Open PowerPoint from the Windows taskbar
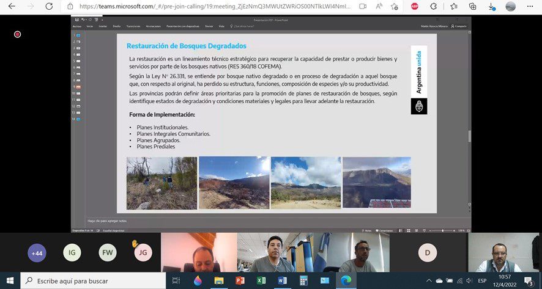This screenshot has height=289, width=542. (x=240, y=280)
